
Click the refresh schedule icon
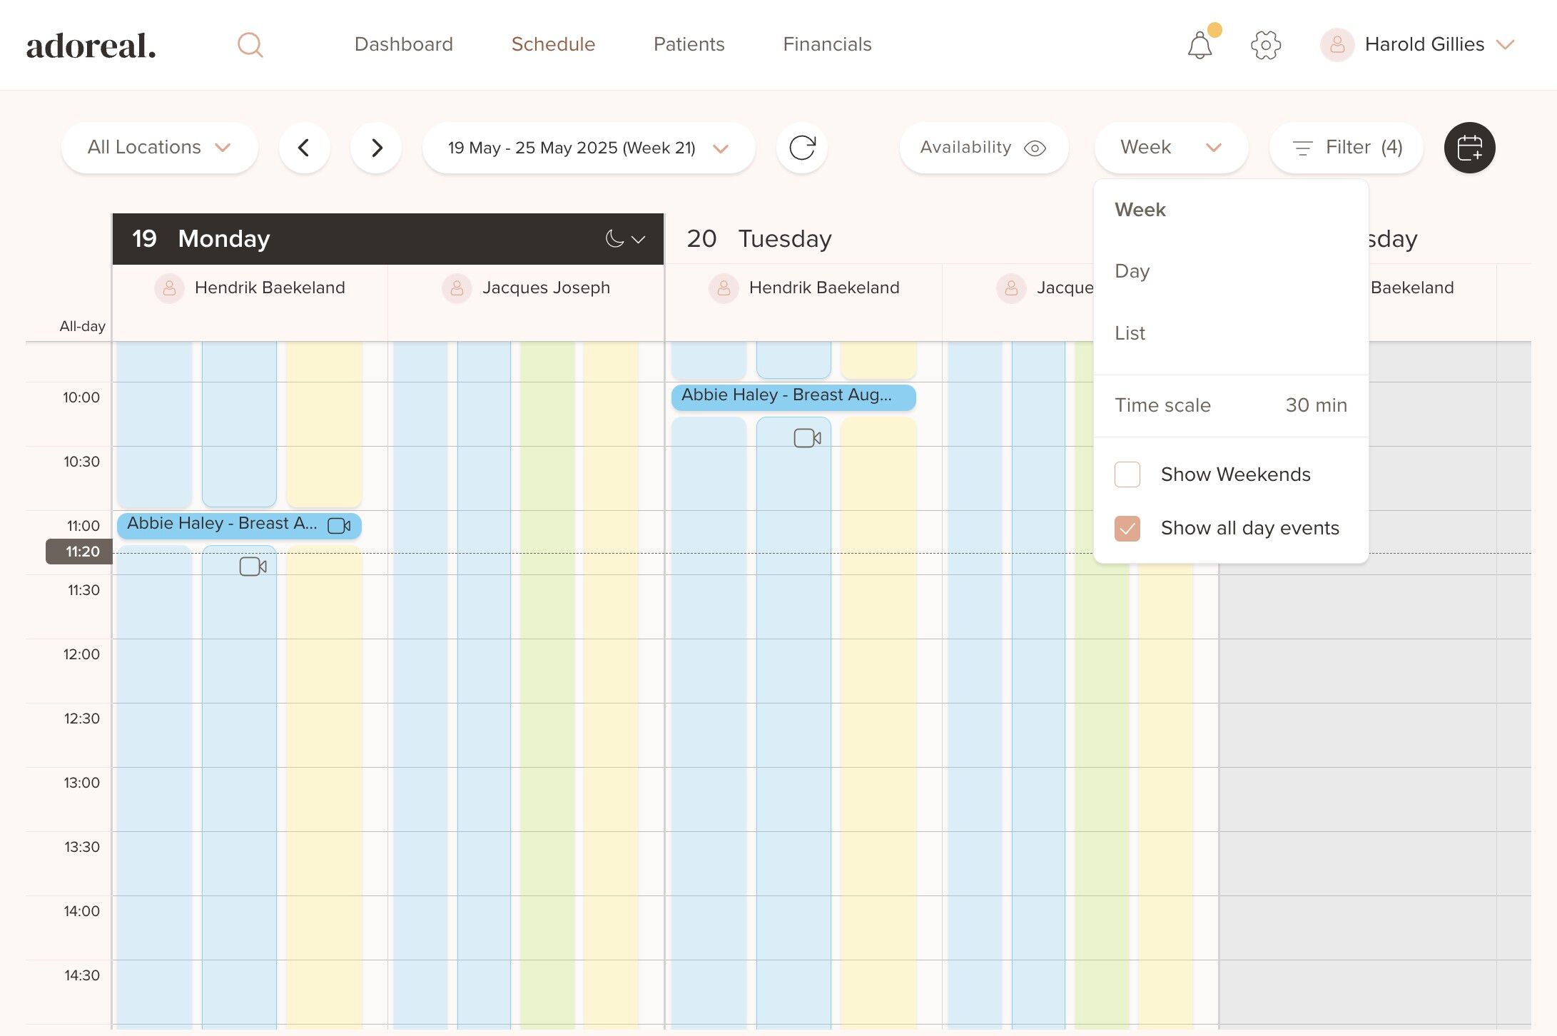tap(801, 148)
